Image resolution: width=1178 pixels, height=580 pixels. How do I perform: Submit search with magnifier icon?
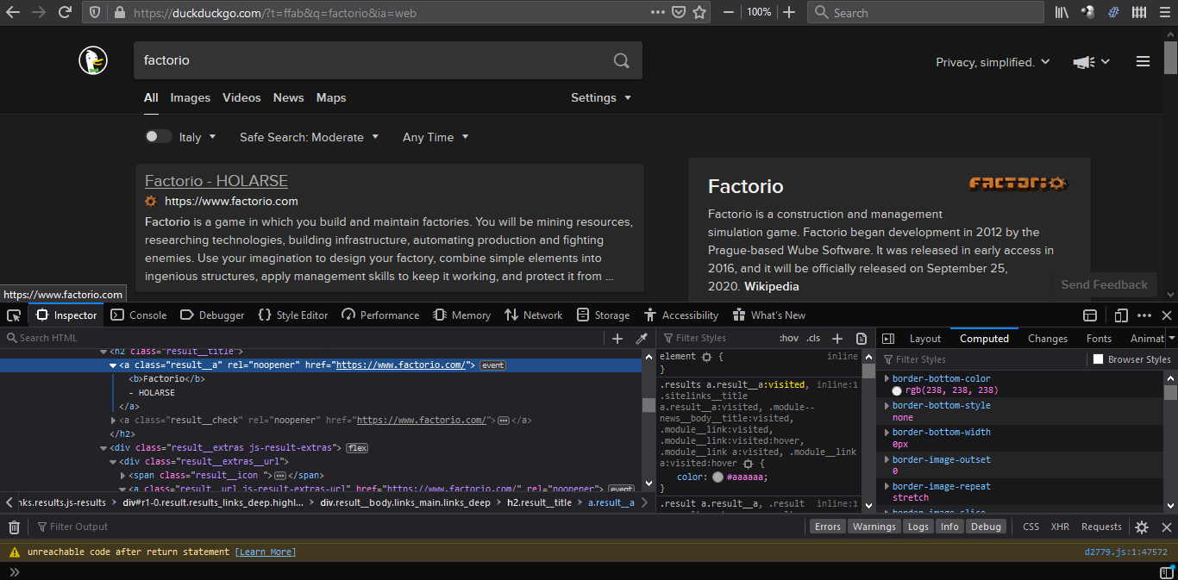coord(621,60)
